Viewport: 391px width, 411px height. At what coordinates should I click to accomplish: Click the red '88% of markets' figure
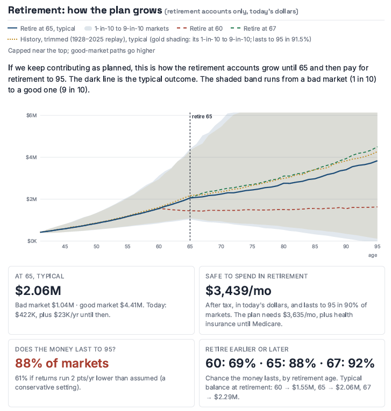pos(62,363)
